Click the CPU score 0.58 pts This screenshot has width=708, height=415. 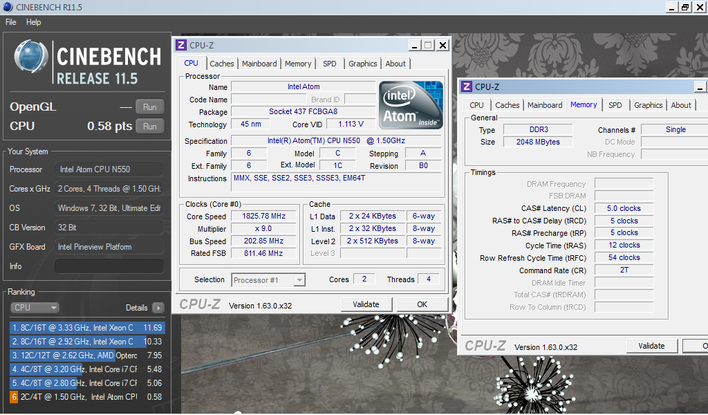coord(110,126)
